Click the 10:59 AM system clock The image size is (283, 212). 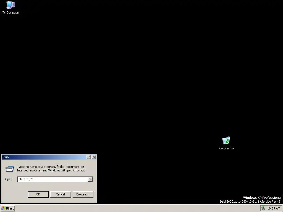[x=274, y=208]
